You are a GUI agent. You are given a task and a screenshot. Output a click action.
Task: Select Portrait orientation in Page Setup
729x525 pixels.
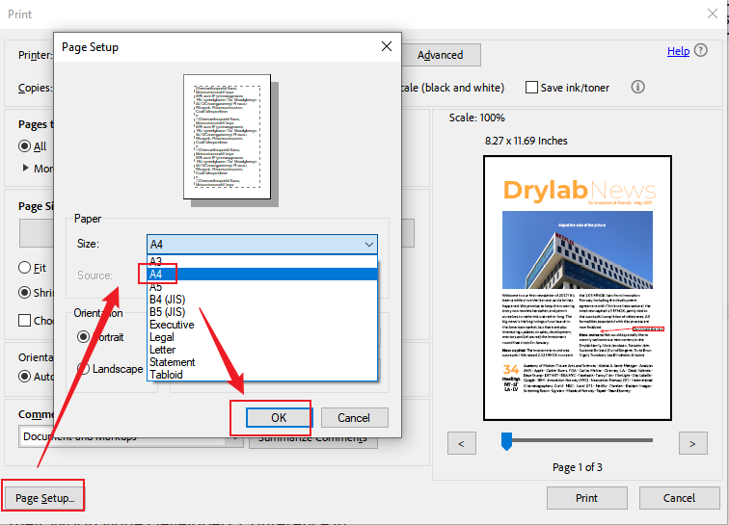coord(83,337)
